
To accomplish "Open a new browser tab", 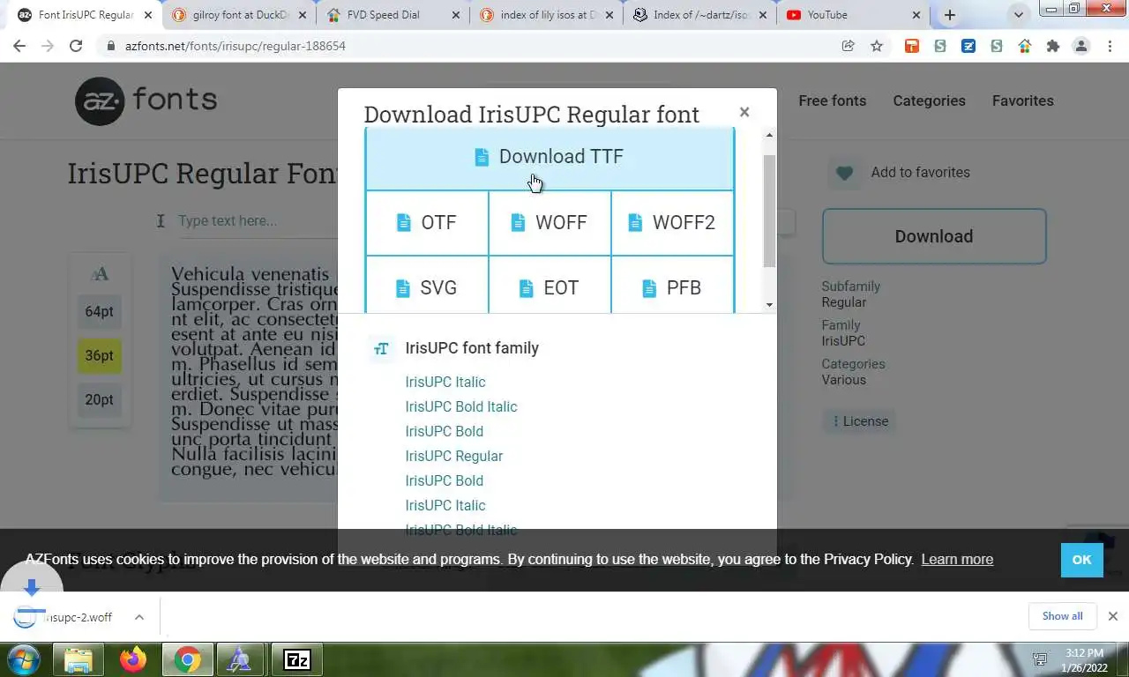I will coord(950,15).
